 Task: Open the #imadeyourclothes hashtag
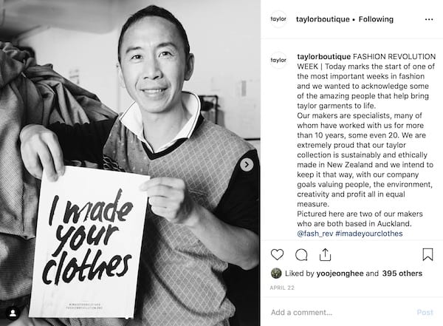(x=369, y=234)
